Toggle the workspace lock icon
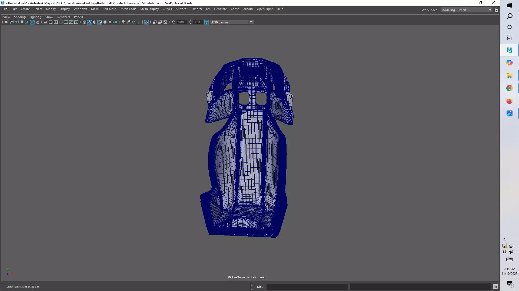Viewport: 519px width, 291px height. tap(496, 10)
